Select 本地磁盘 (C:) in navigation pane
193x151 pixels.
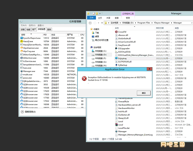click(101, 51)
